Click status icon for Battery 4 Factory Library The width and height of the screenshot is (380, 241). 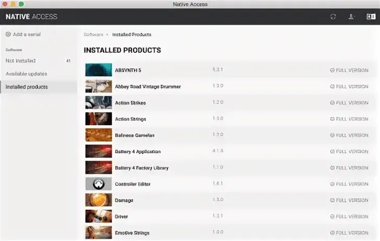pos(332,167)
